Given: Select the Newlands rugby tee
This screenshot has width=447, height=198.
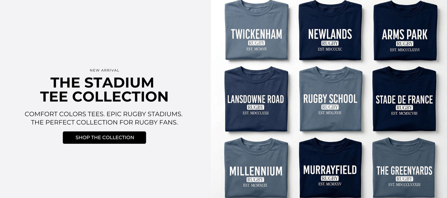Looking at the screenshot, I should 330,30.
